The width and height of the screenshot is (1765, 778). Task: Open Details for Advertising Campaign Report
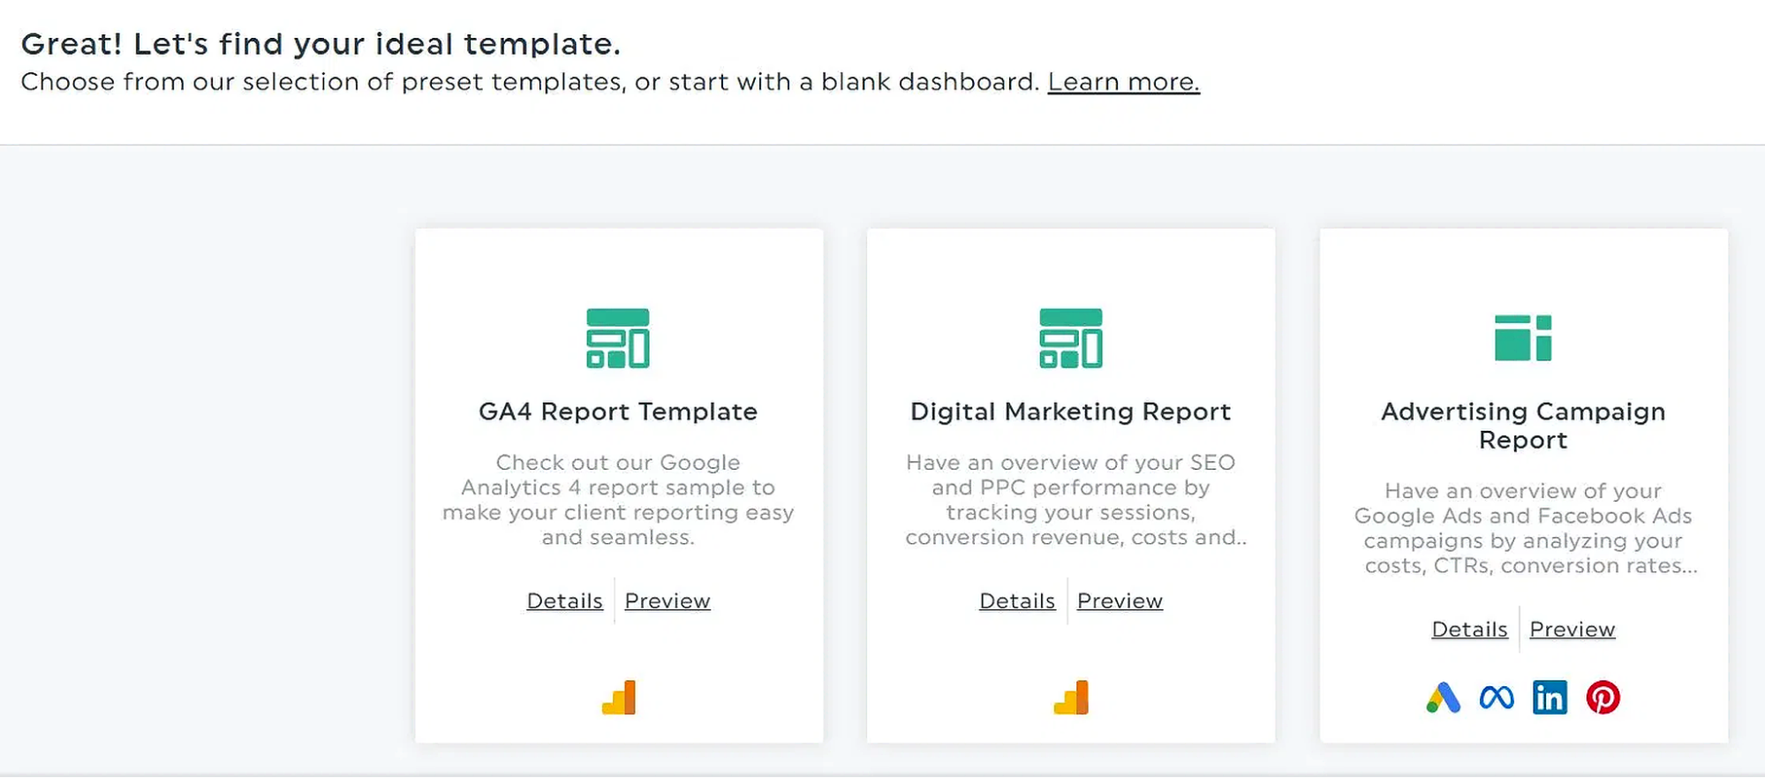click(1469, 630)
